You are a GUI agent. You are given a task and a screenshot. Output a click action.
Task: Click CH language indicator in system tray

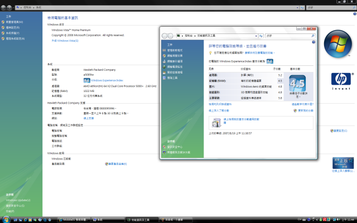tap(299, 219)
